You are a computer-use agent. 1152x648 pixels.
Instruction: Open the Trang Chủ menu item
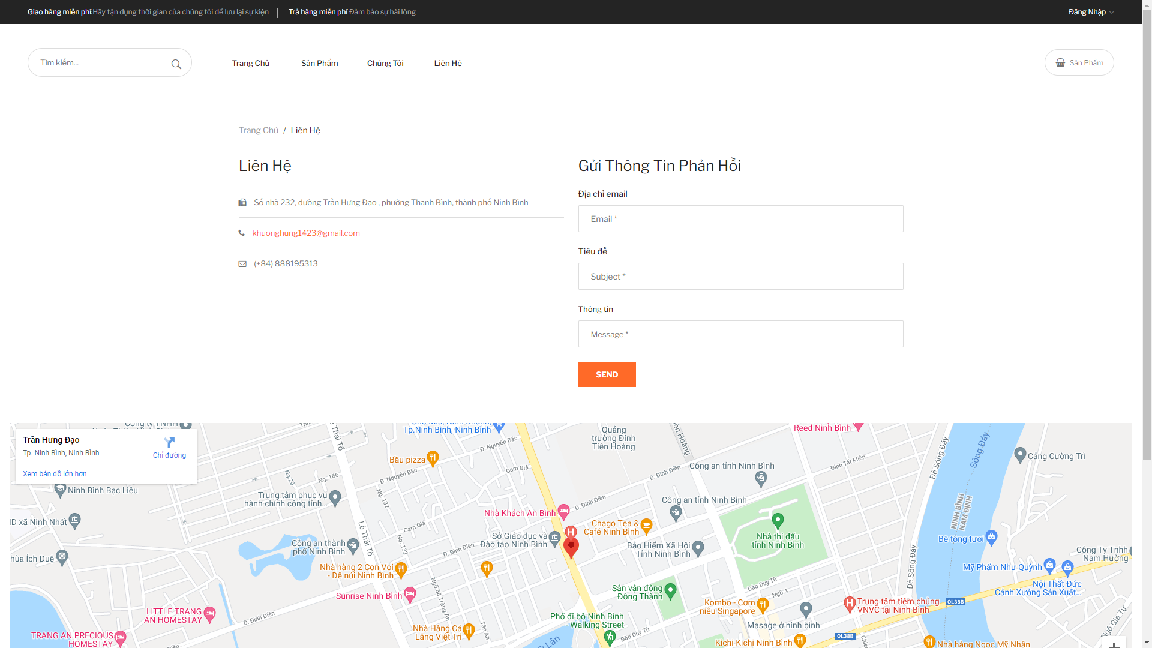[251, 63]
